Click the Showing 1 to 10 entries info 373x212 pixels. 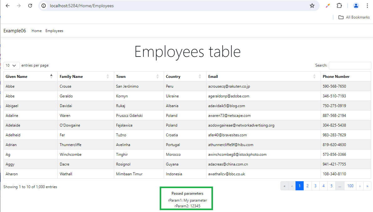coord(30,187)
